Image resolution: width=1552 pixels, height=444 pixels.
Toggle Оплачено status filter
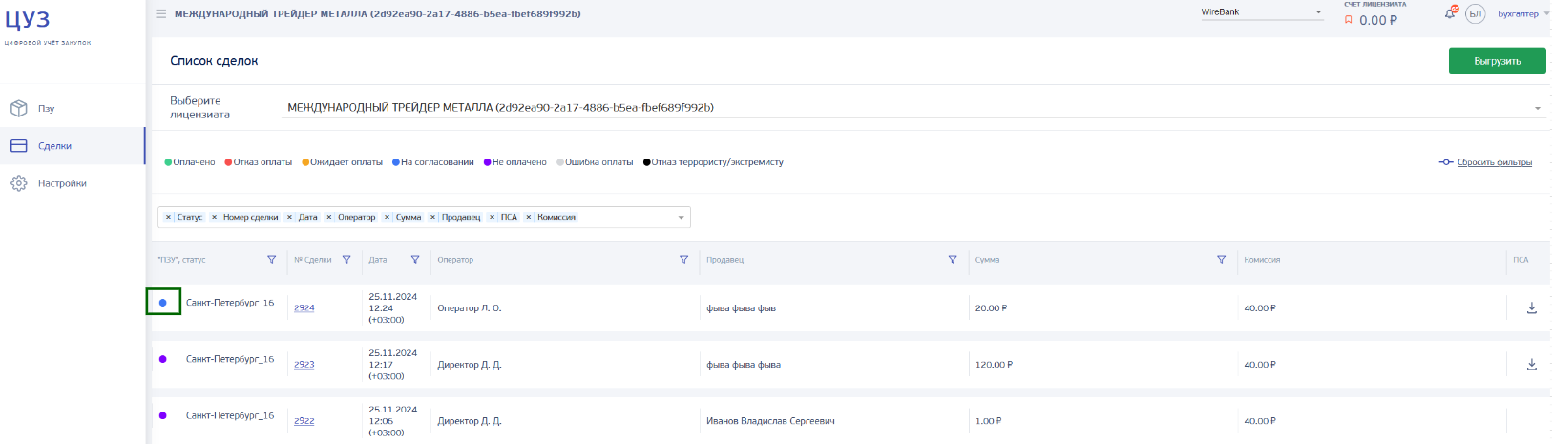pos(190,162)
